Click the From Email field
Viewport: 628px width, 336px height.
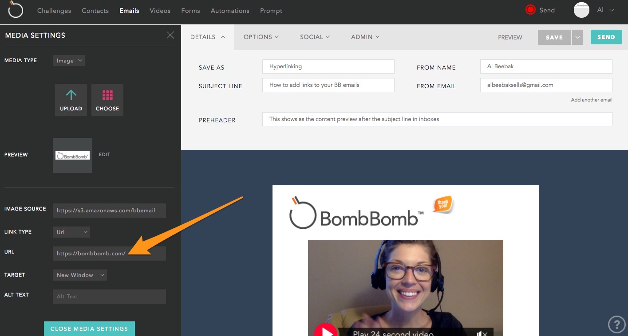[x=546, y=85]
